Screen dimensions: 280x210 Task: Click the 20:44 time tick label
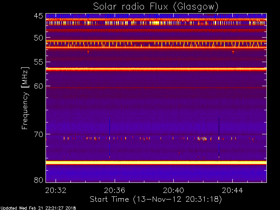(x=232, y=190)
